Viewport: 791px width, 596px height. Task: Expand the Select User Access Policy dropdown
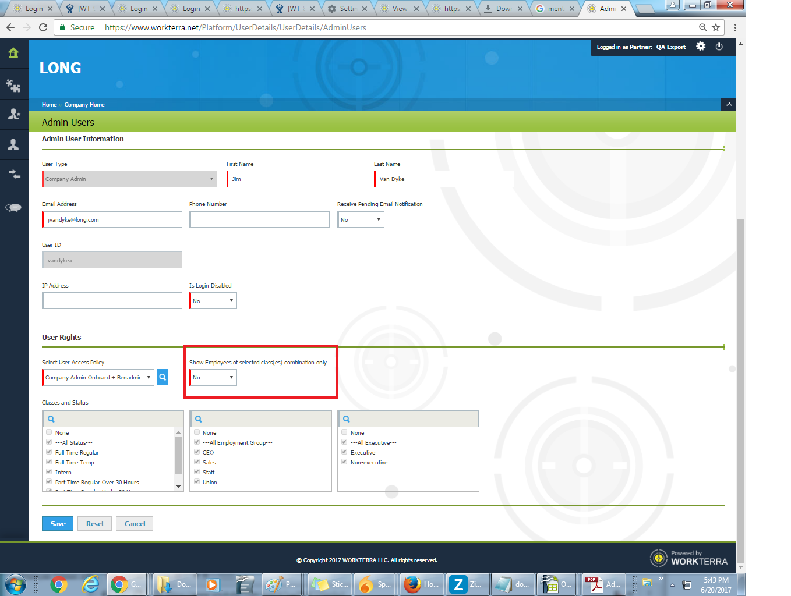pos(98,377)
